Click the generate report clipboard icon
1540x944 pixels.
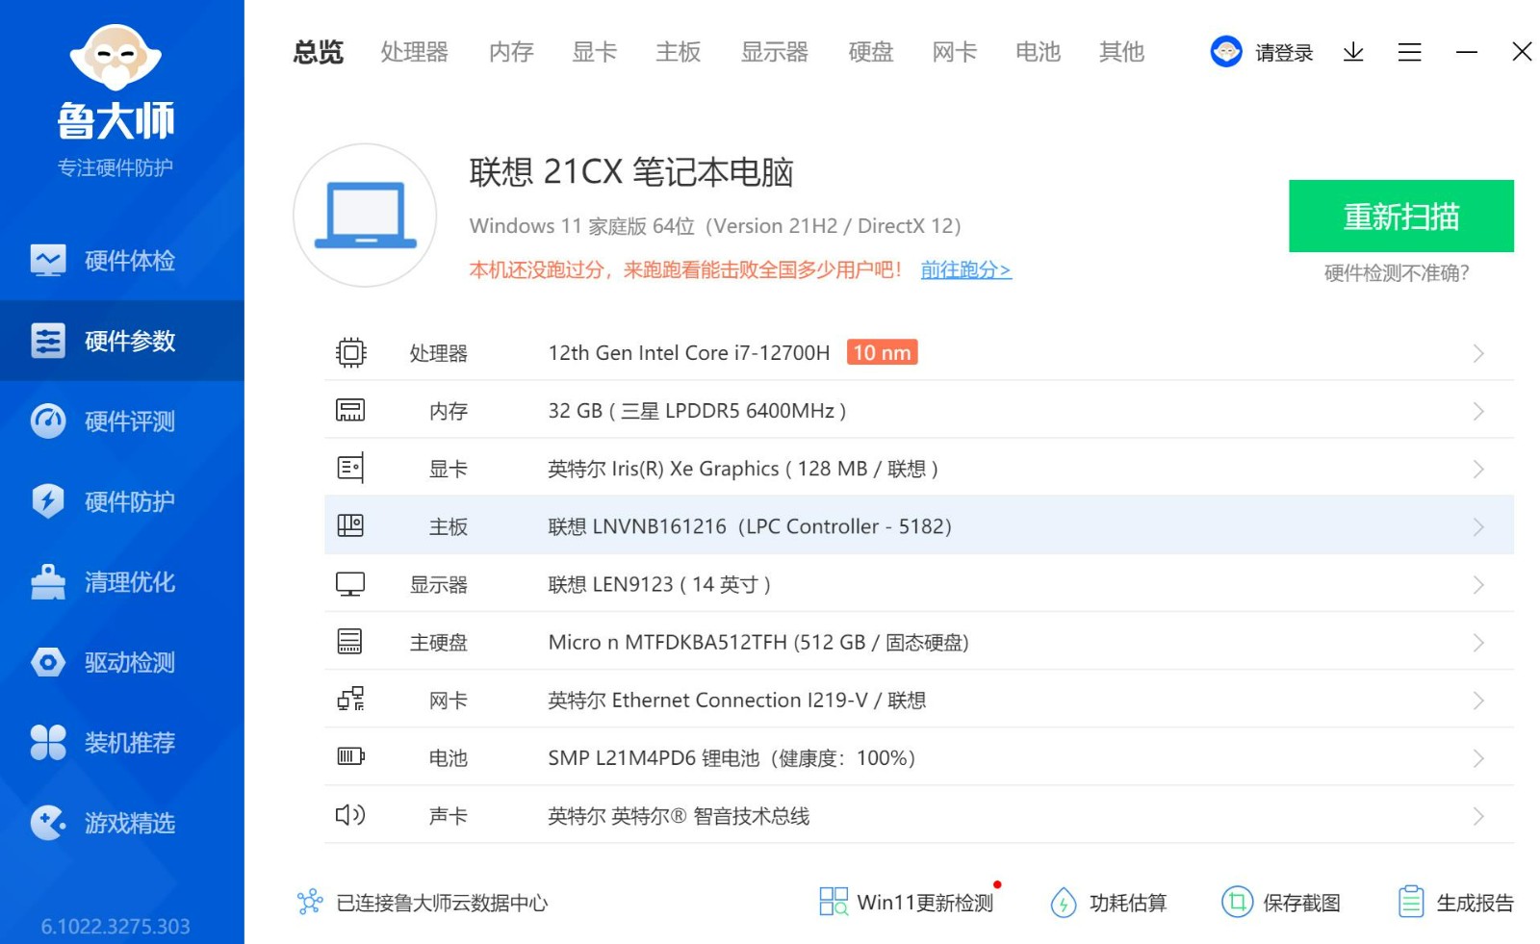1411,902
